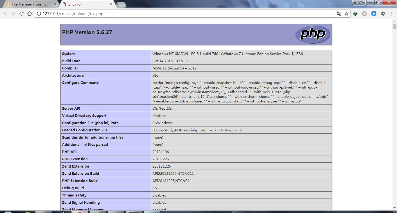Open the blue tag extension icon
This screenshot has height=213, width=397.
pos(374,14)
